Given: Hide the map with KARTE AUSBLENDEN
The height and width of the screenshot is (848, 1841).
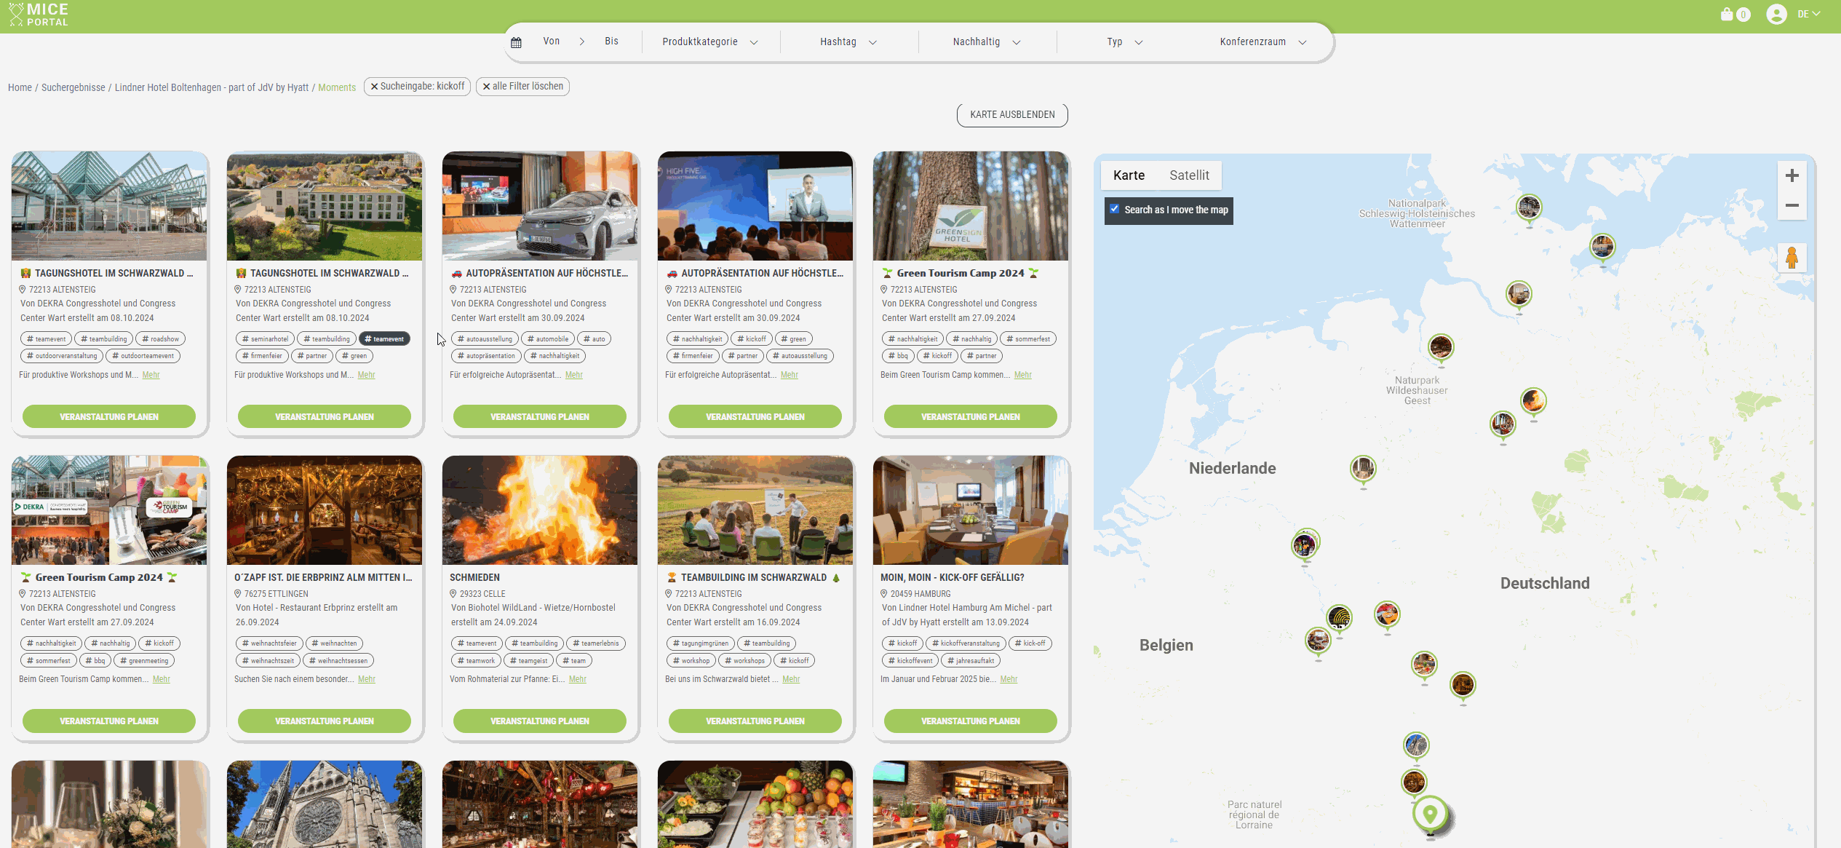Looking at the screenshot, I should [1012, 115].
